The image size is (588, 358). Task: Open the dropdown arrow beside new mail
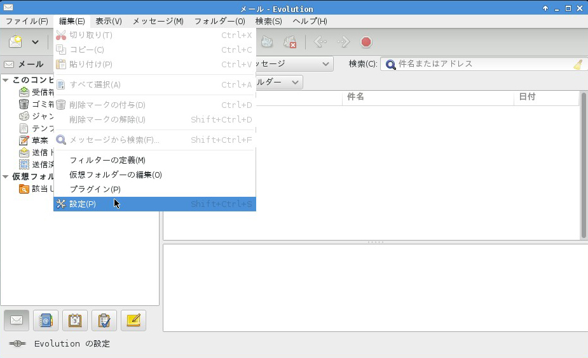point(35,43)
